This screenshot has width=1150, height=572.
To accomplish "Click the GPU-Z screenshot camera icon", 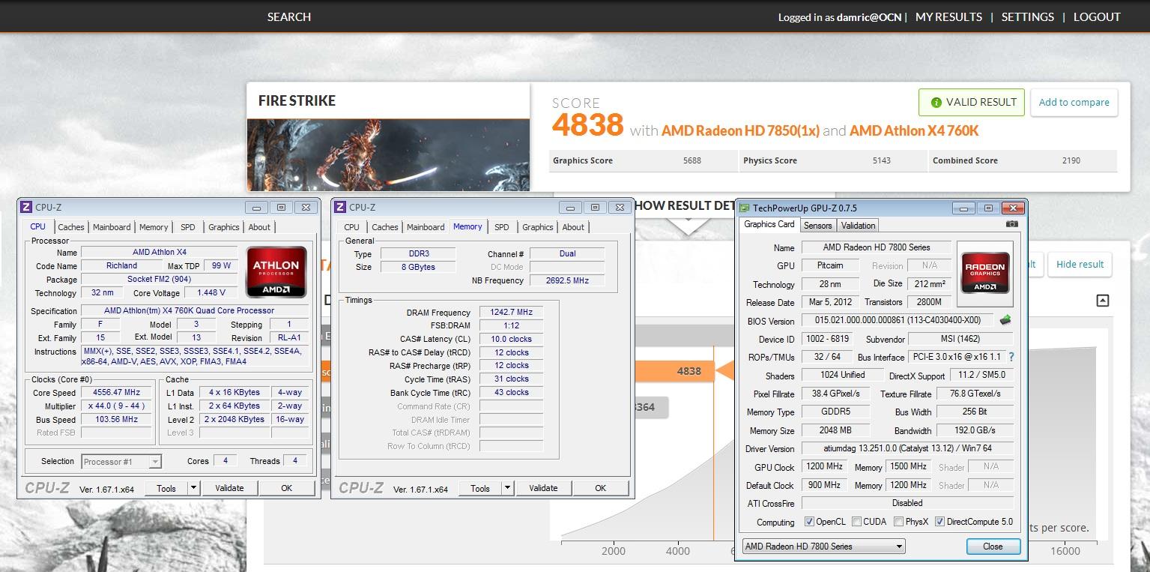I will 1012,224.
